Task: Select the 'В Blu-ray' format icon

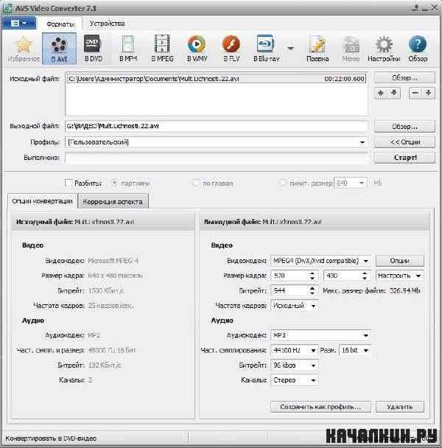Action: pos(266,49)
